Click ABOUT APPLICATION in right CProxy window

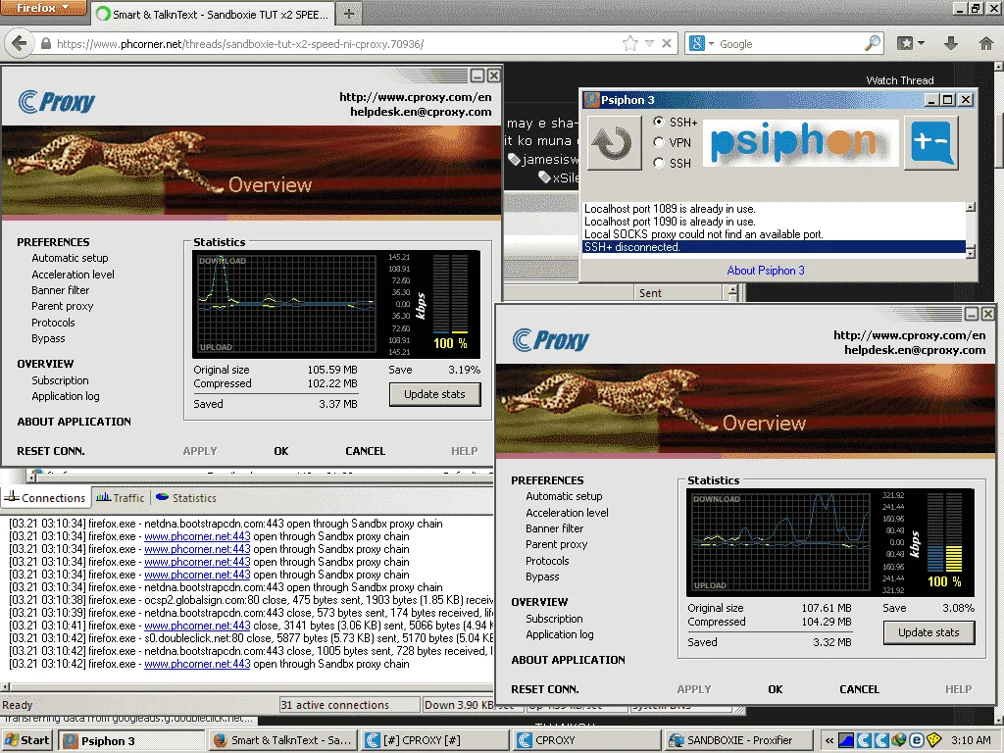tap(568, 660)
